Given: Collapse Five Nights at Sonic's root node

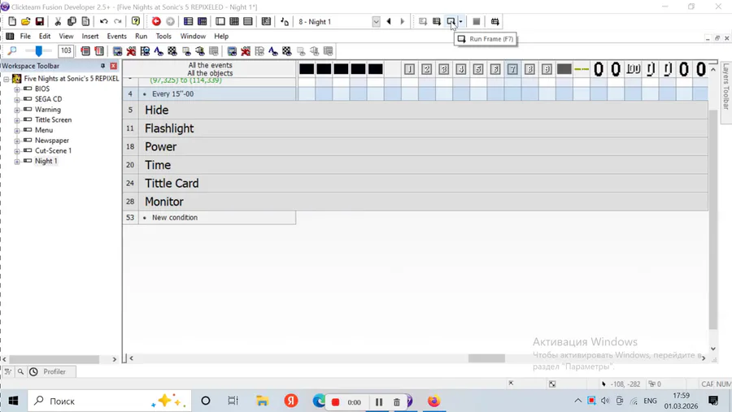Looking at the screenshot, I should pyautogui.click(x=6, y=79).
